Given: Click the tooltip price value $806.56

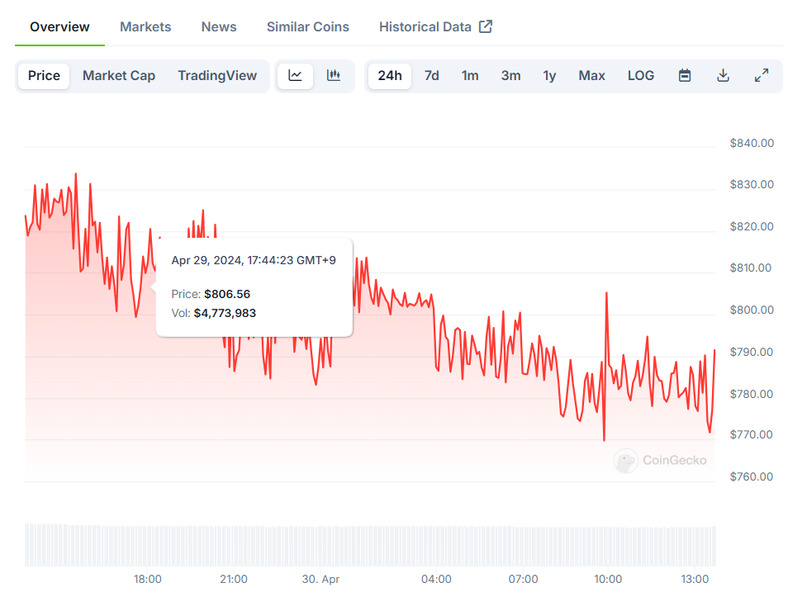Looking at the screenshot, I should [x=227, y=294].
